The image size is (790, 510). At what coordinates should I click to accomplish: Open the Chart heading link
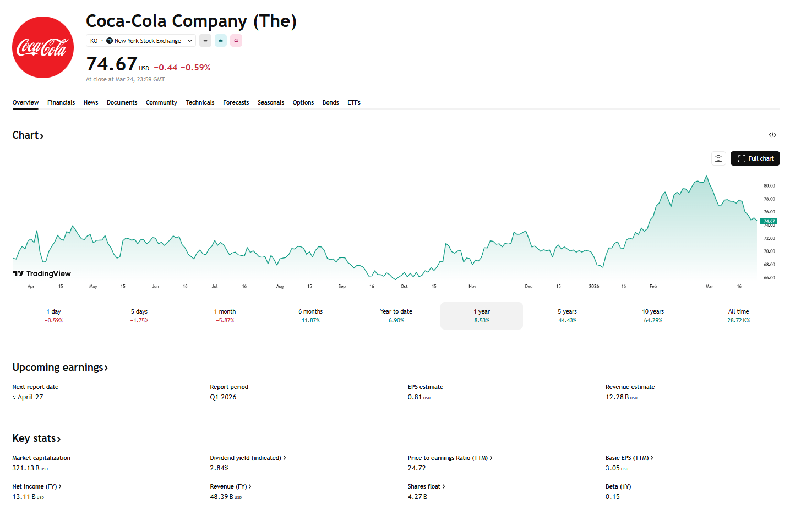(28, 135)
